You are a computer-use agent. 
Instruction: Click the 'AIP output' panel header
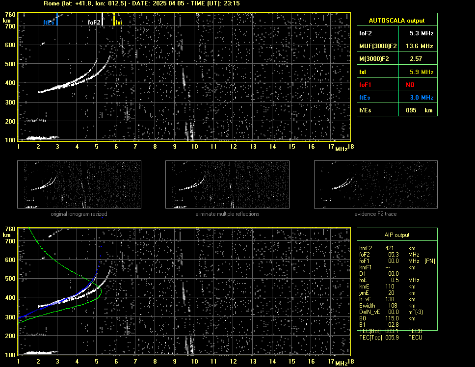pyautogui.click(x=397, y=235)
